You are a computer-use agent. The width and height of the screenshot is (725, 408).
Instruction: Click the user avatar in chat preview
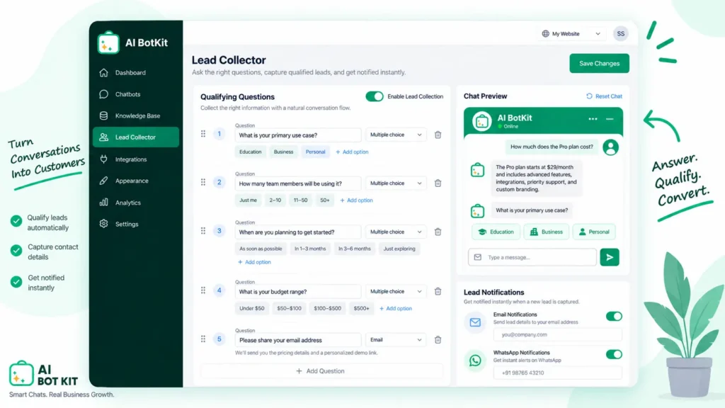[x=610, y=147]
